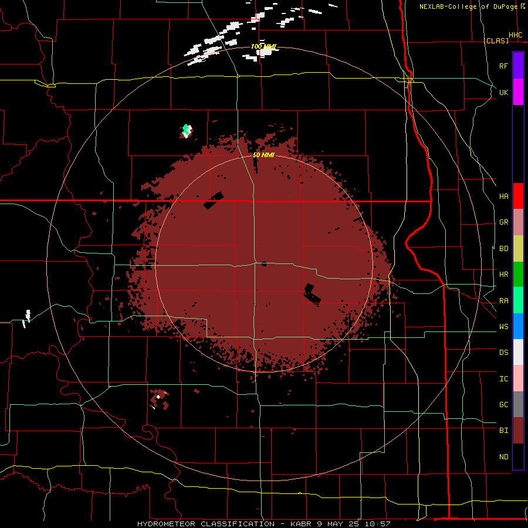Click the HA red legend swatch
Image resolution: width=528 pixels, height=528 pixels.
[518, 196]
